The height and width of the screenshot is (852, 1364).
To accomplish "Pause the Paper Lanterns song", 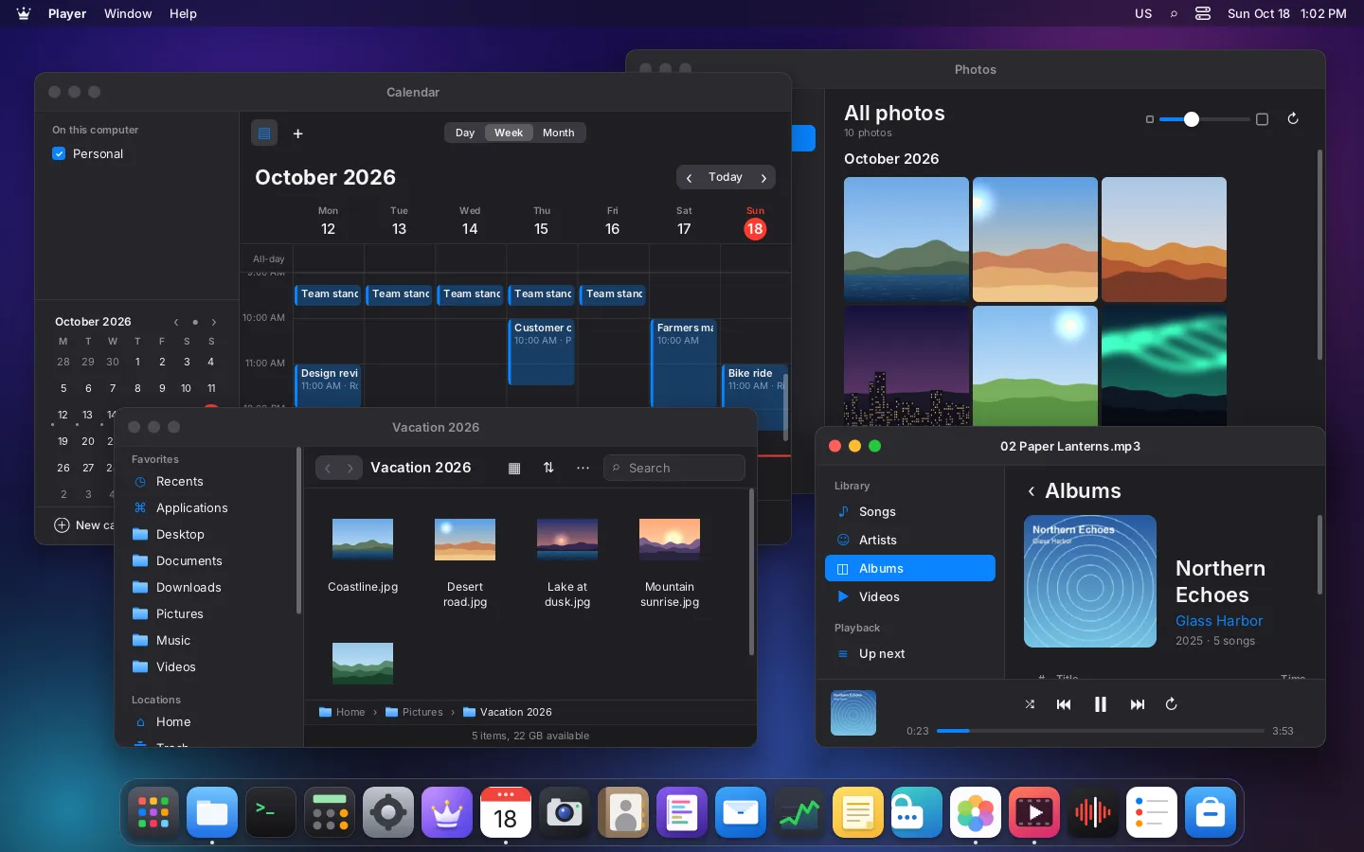I will pos(1101,704).
